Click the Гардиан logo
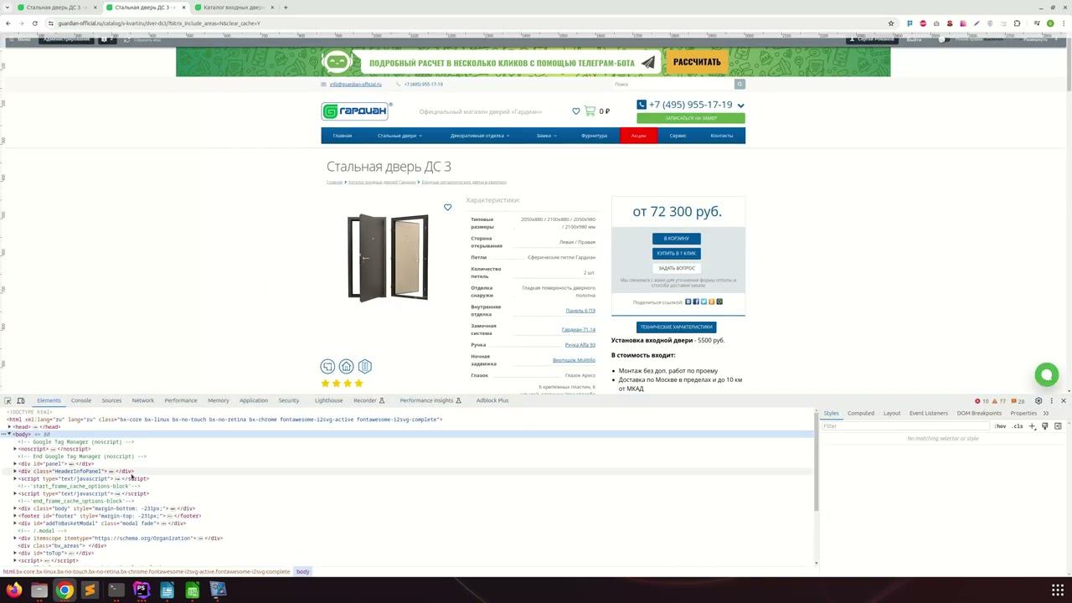The image size is (1072, 603). [x=356, y=111]
